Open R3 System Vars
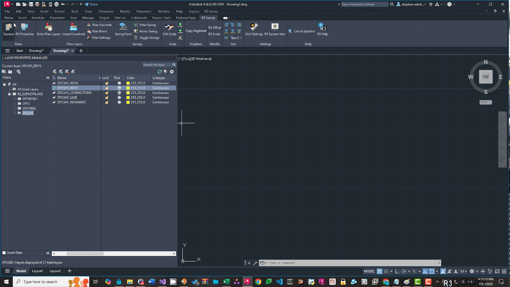This screenshot has width=510, height=287. coord(275,29)
